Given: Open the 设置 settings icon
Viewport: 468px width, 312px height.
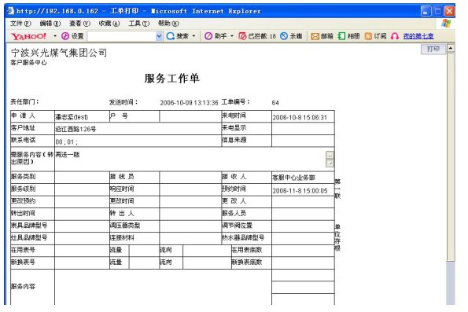Looking at the screenshot, I should (65, 36).
